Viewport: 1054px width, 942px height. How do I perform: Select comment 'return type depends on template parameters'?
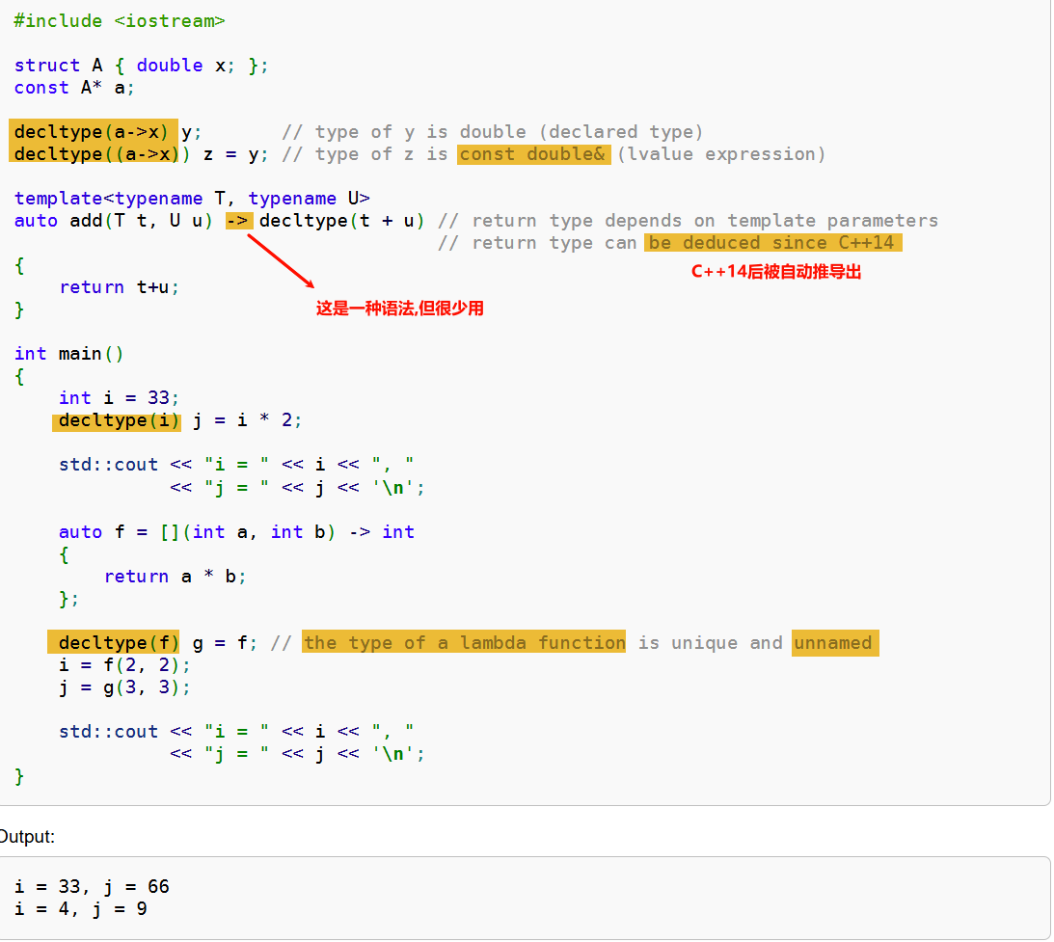pyautogui.click(x=705, y=221)
